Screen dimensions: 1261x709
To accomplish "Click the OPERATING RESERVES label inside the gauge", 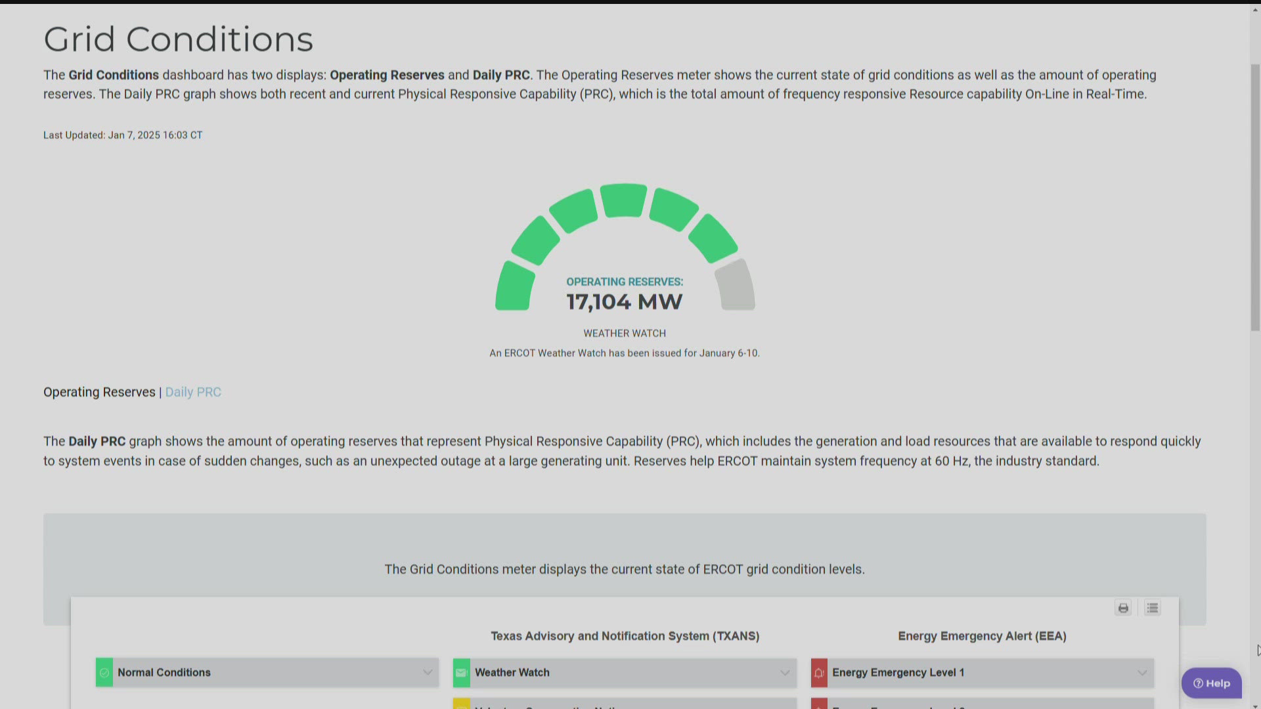I will [x=625, y=282].
